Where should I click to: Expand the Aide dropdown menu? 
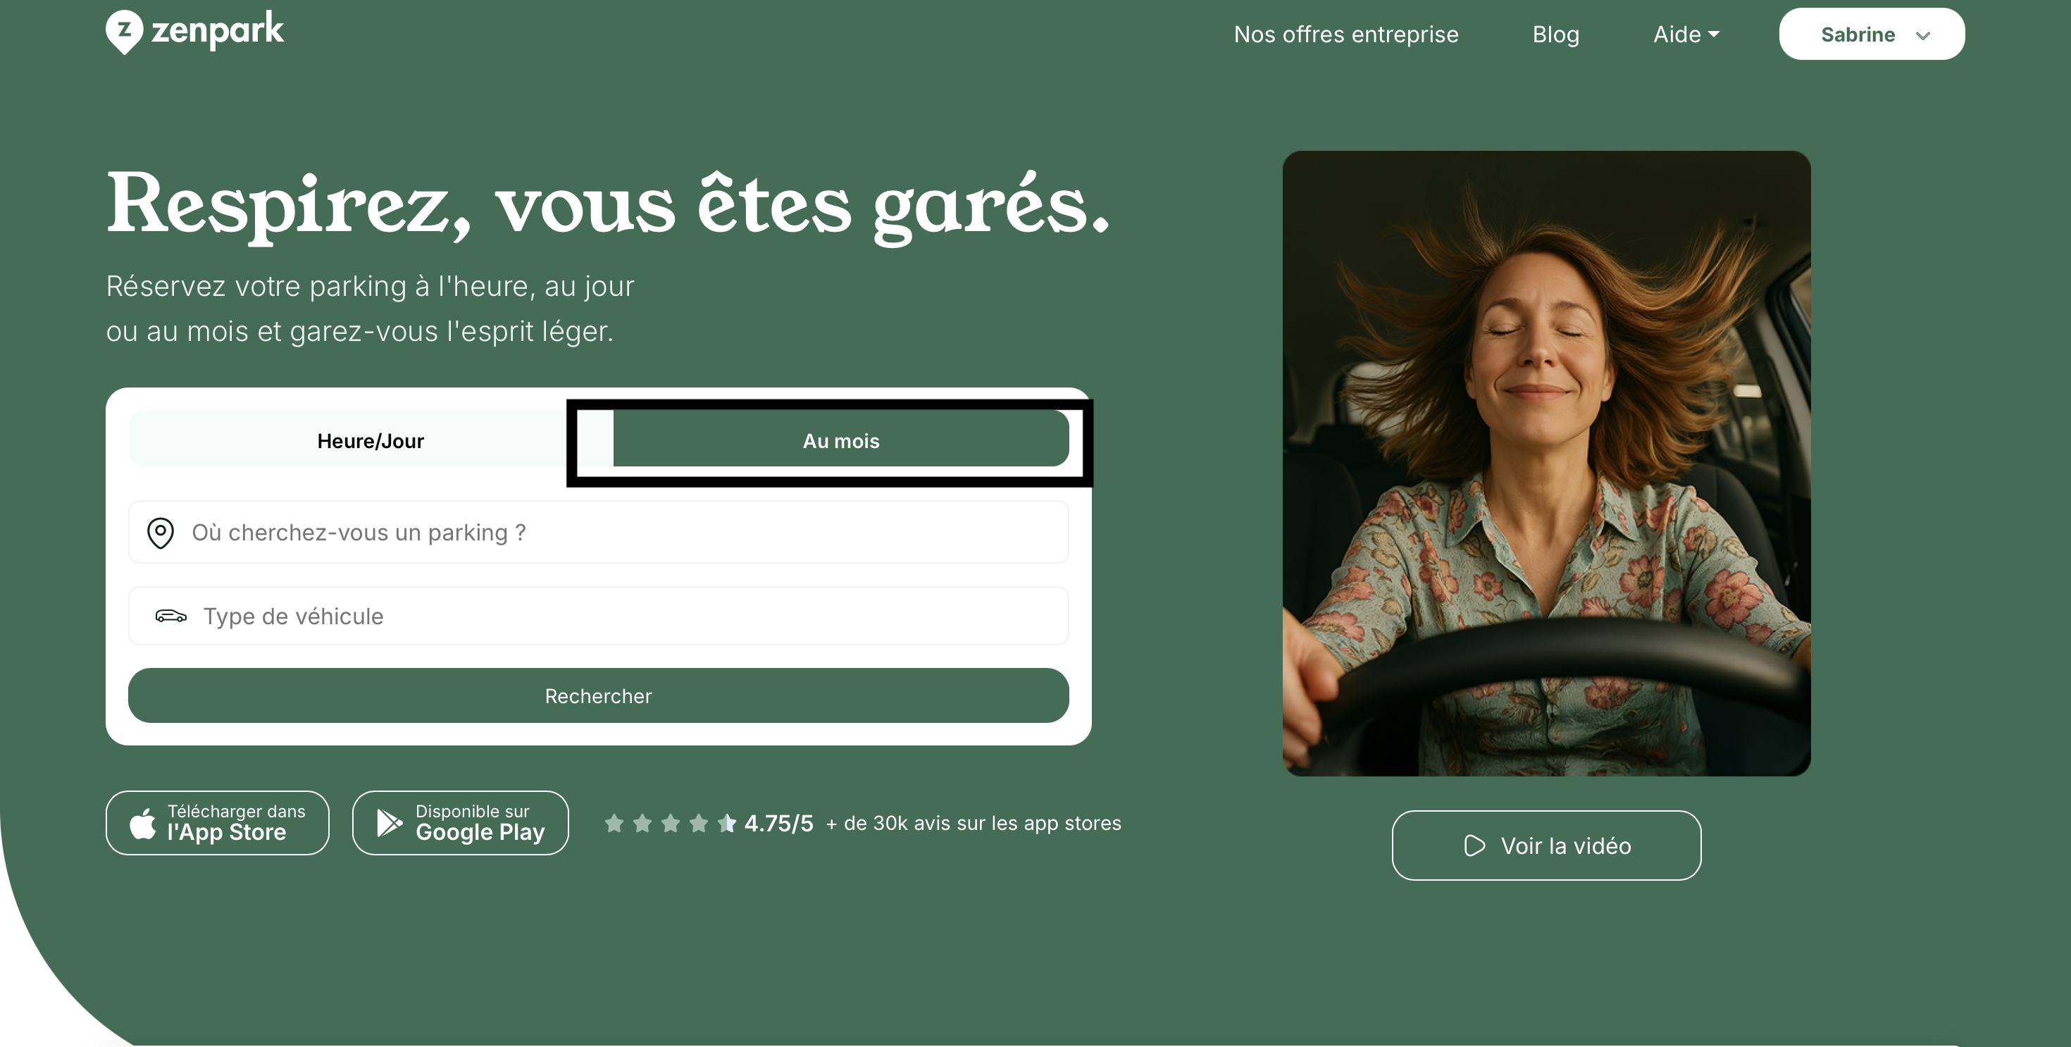pos(1686,35)
